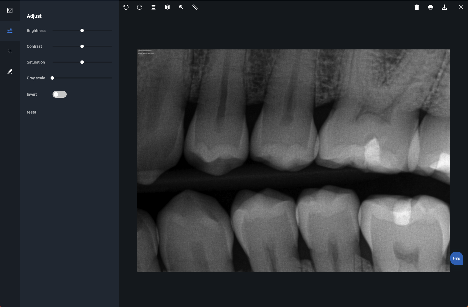Open the crop tool panel

10,51
